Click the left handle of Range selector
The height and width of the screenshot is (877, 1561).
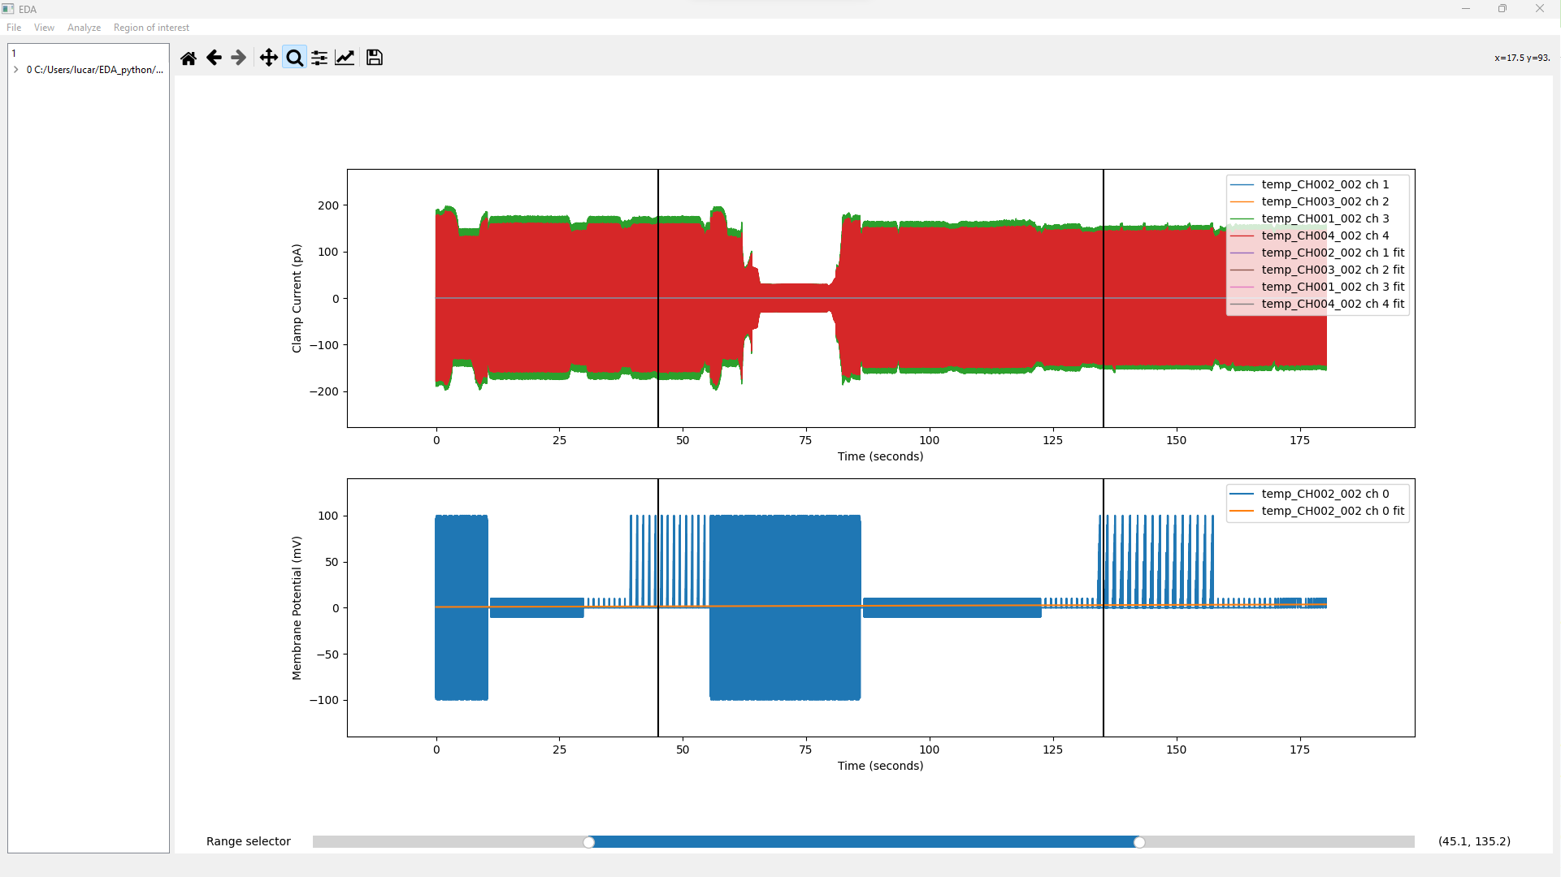point(589,842)
